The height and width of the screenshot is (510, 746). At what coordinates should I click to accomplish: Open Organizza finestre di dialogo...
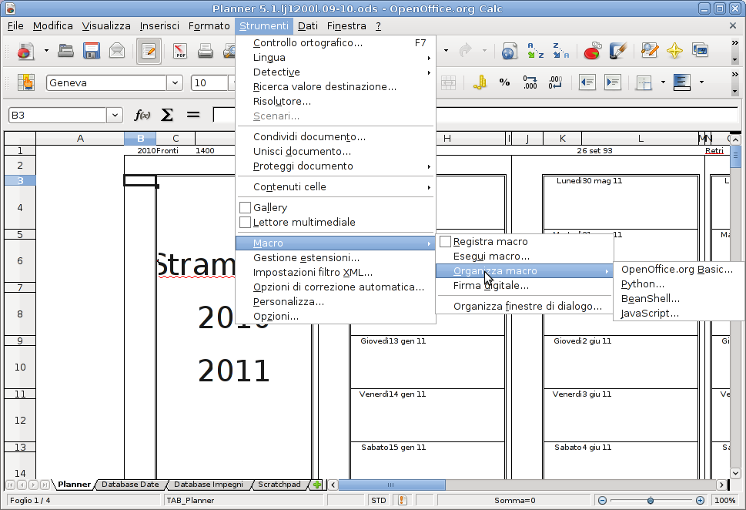(x=524, y=306)
